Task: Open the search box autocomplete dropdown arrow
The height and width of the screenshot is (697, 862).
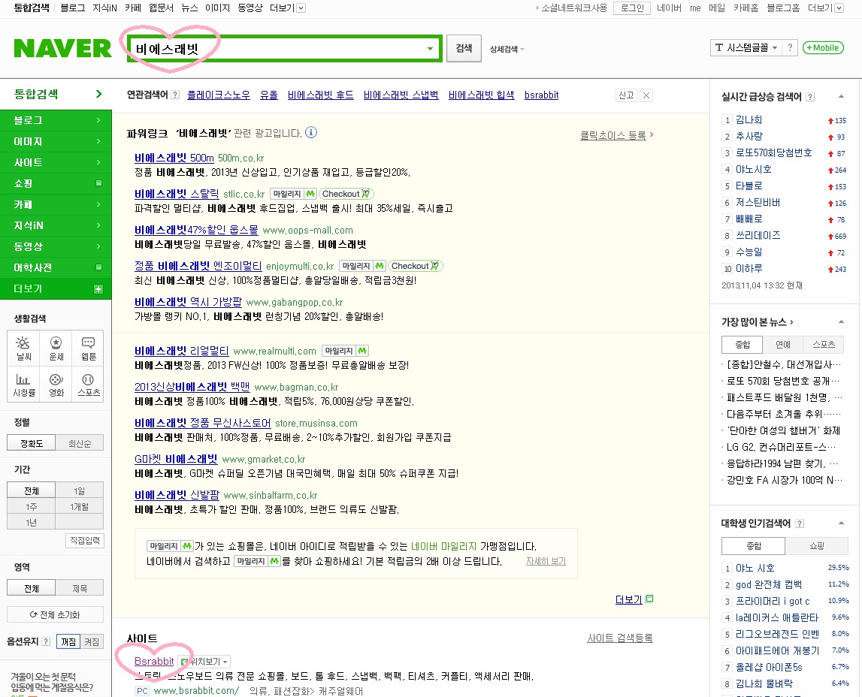Action: click(430, 49)
